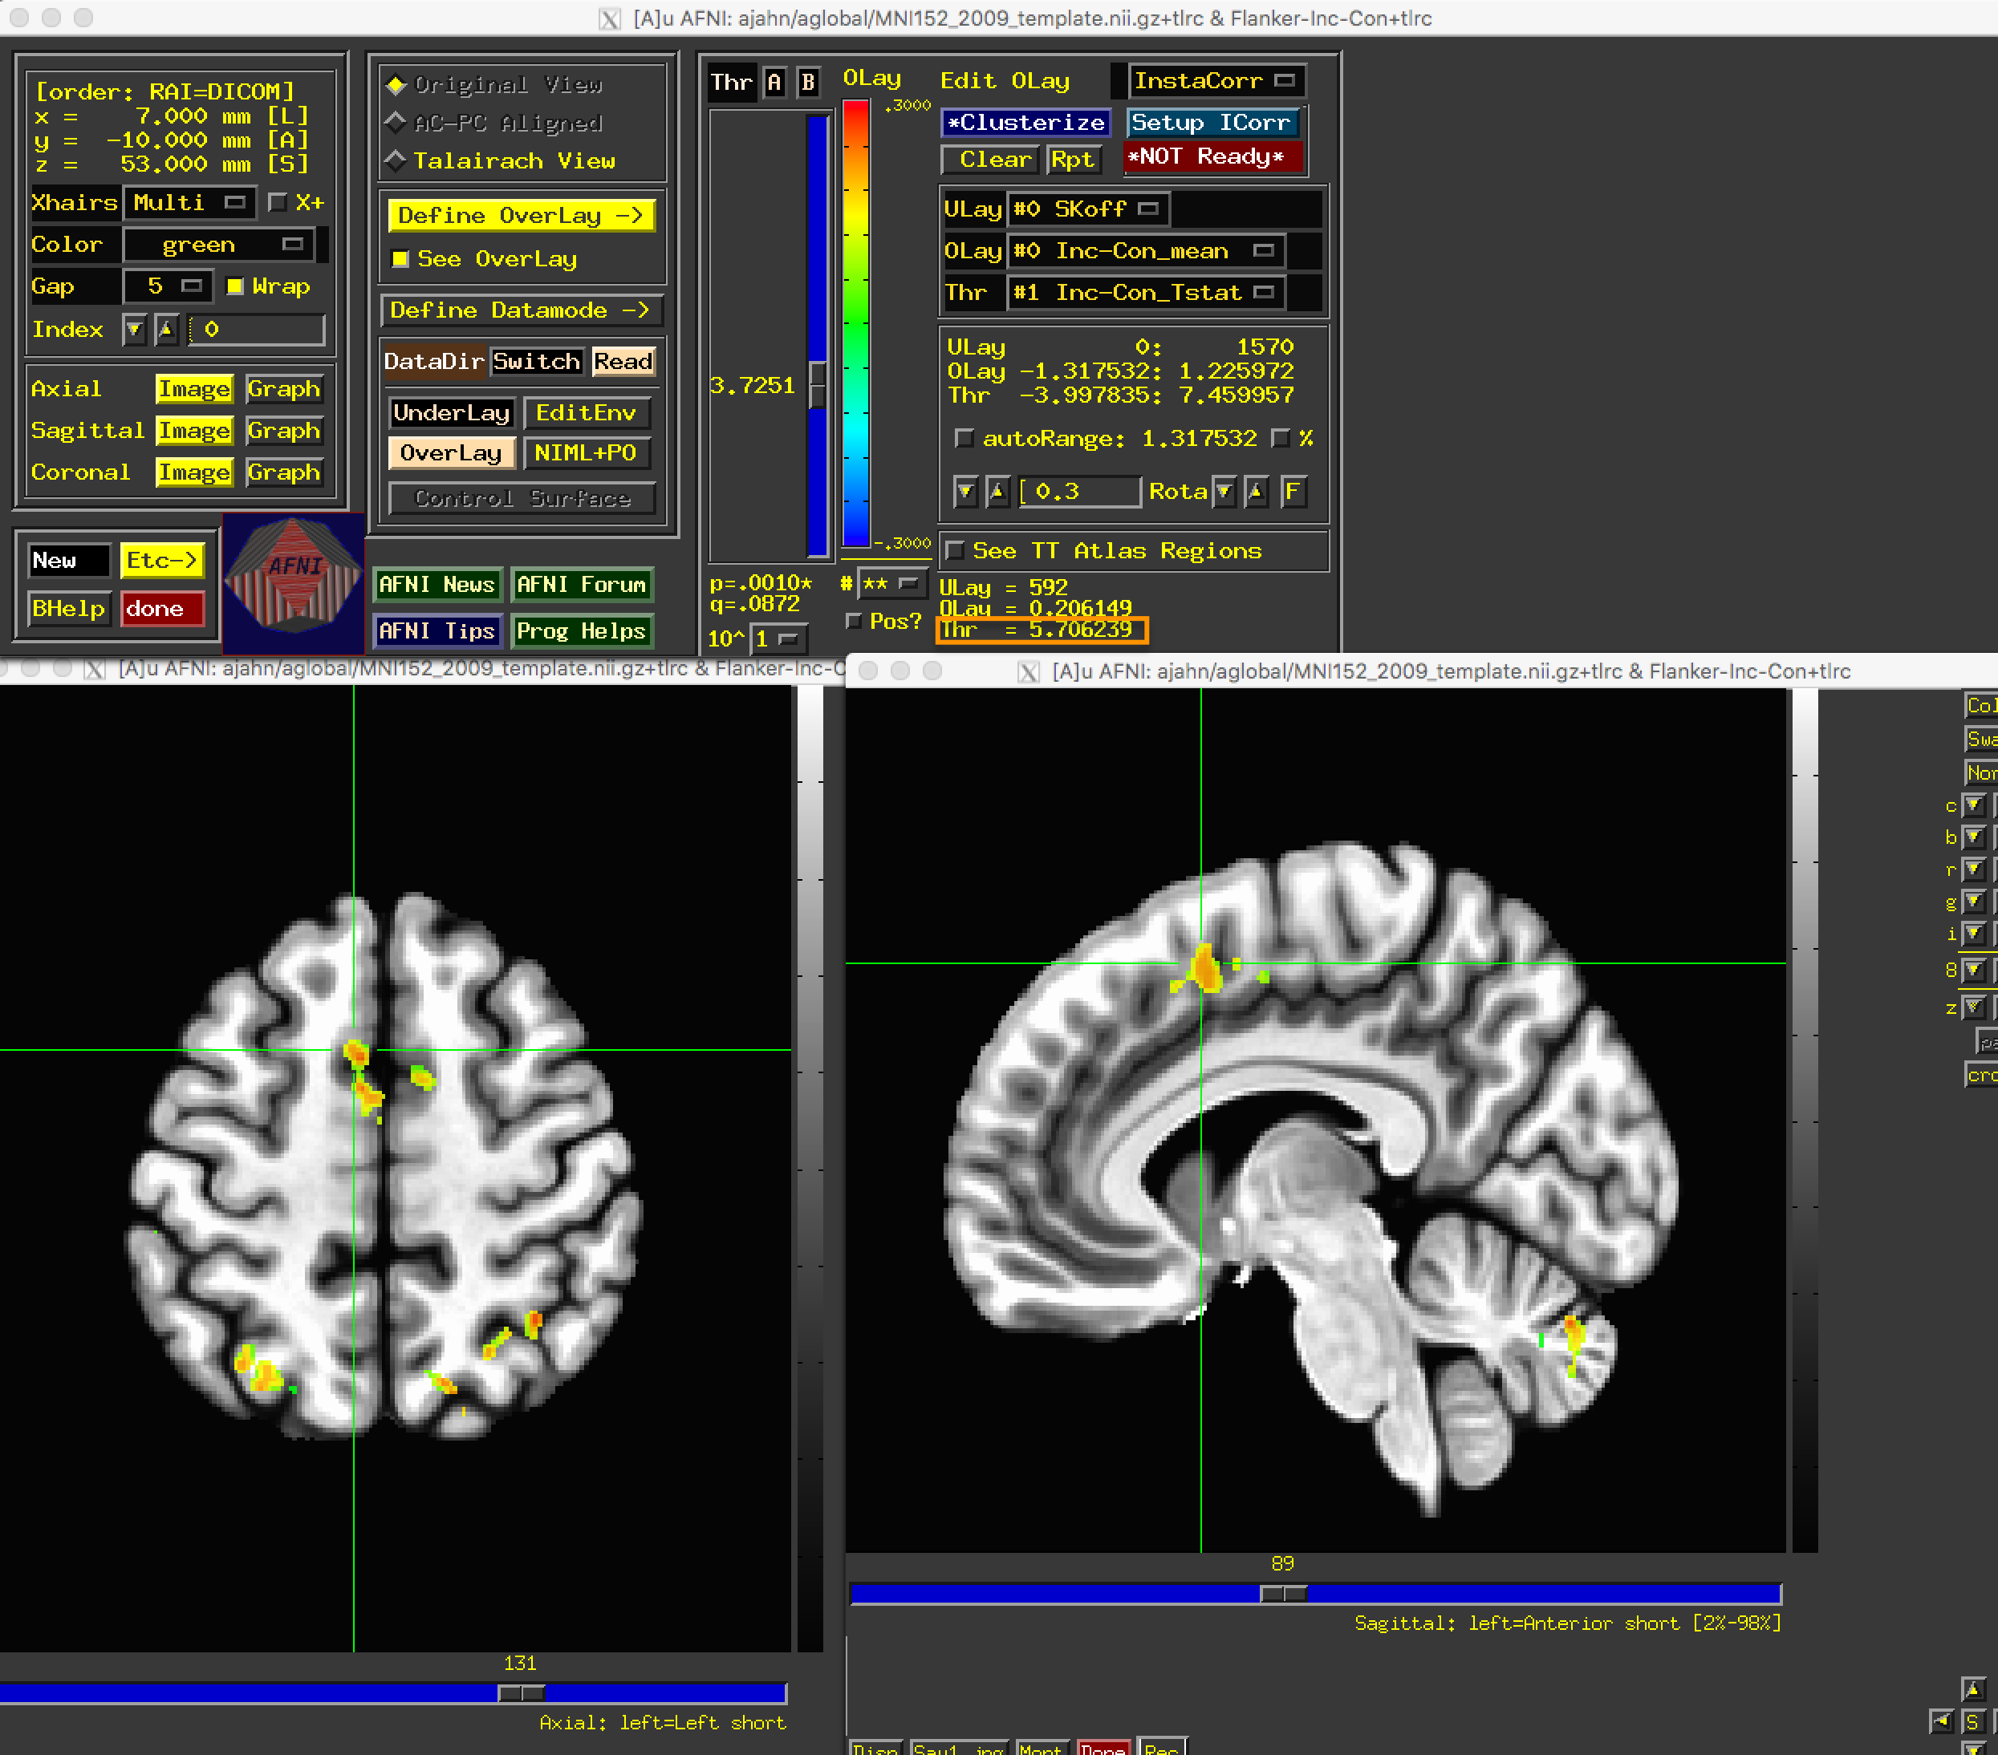The height and width of the screenshot is (1755, 1998).
Task: Open the crosshair Color green dropdown
Action: coord(218,245)
